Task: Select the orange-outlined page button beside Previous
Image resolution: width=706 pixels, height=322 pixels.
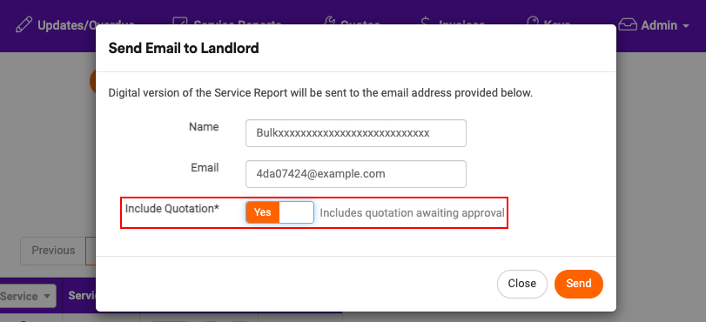Action: pos(91,251)
